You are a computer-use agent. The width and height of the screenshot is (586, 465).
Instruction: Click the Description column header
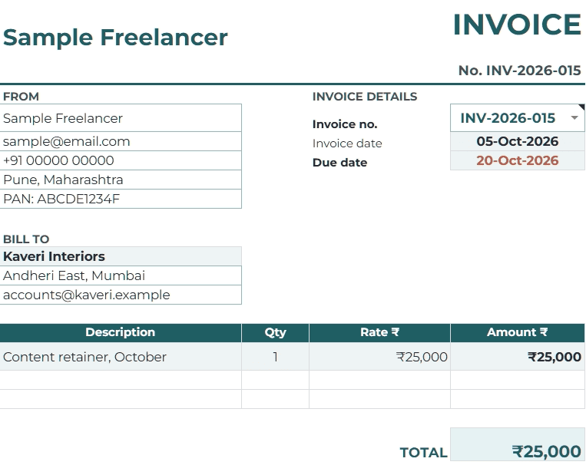pos(121,333)
